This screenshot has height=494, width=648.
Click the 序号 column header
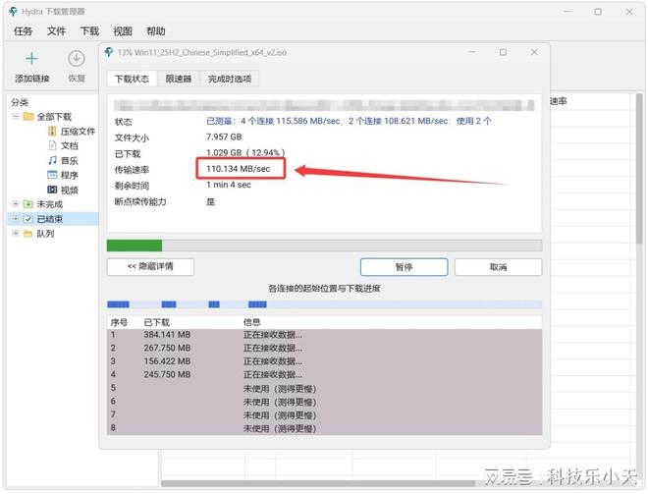(x=119, y=322)
